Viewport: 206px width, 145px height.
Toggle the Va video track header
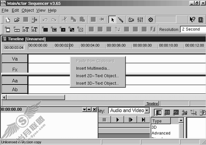[x=15, y=59]
